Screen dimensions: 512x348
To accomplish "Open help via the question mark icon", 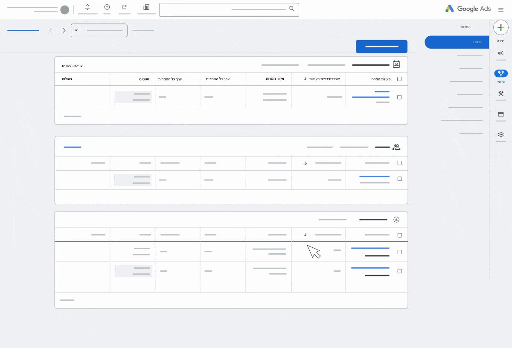I will 107,7.
